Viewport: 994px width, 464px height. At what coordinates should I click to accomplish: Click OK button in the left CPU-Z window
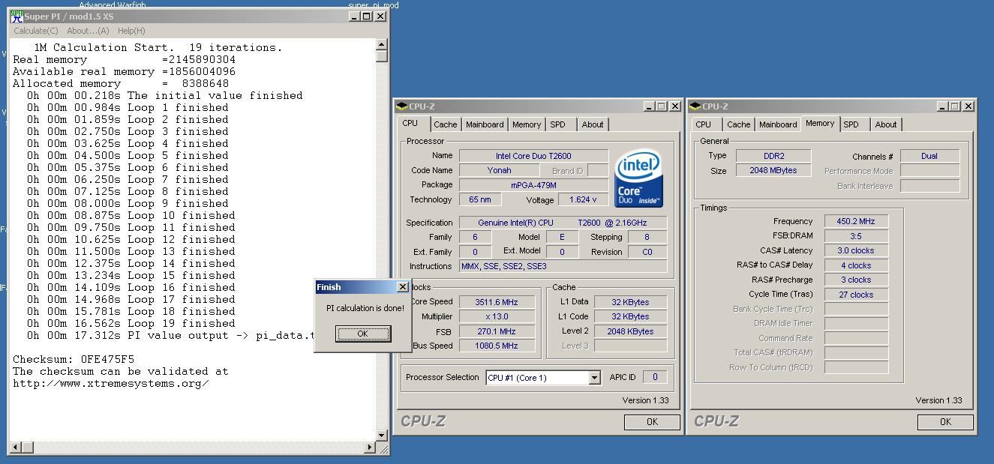tap(652, 422)
